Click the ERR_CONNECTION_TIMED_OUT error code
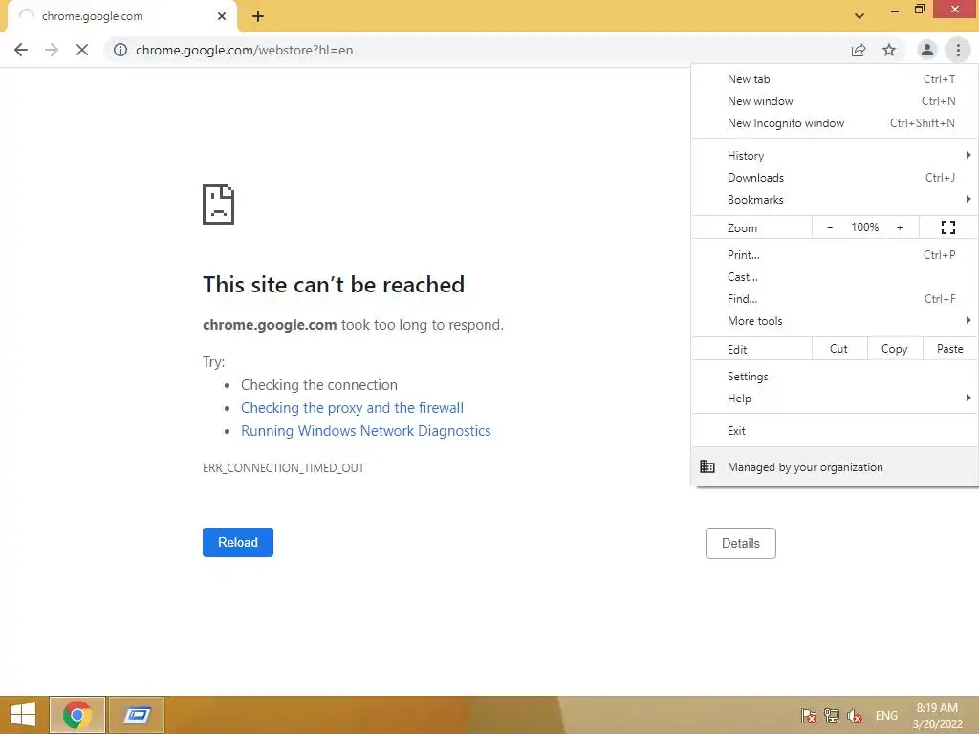Screen dimensions: 979x734 283,468
